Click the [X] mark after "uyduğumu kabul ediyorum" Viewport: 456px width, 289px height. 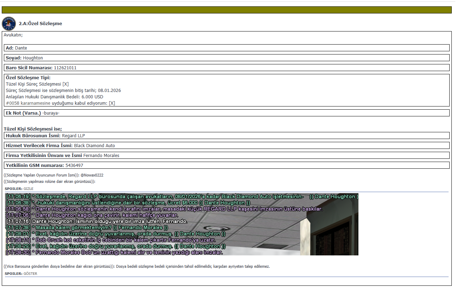coord(112,103)
